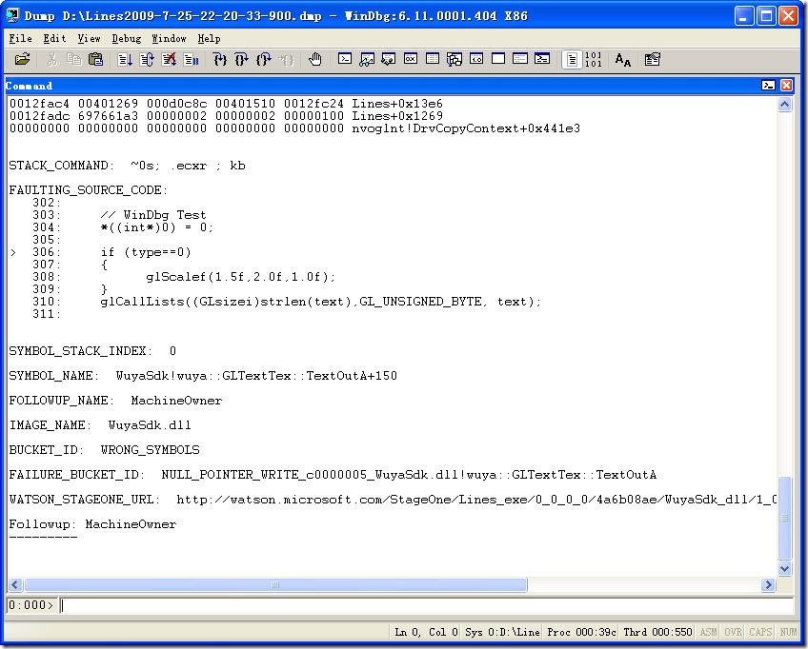The width and height of the screenshot is (808, 649).
Task: Click the Stop Debugging icon with red X
Action: click(x=169, y=59)
